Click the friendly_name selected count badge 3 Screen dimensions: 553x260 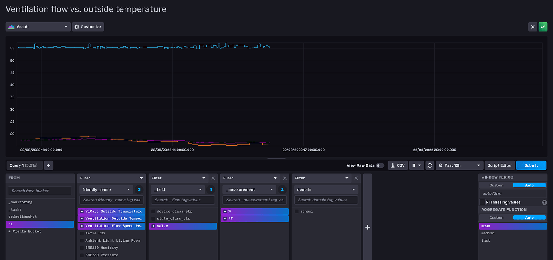pyautogui.click(x=139, y=189)
